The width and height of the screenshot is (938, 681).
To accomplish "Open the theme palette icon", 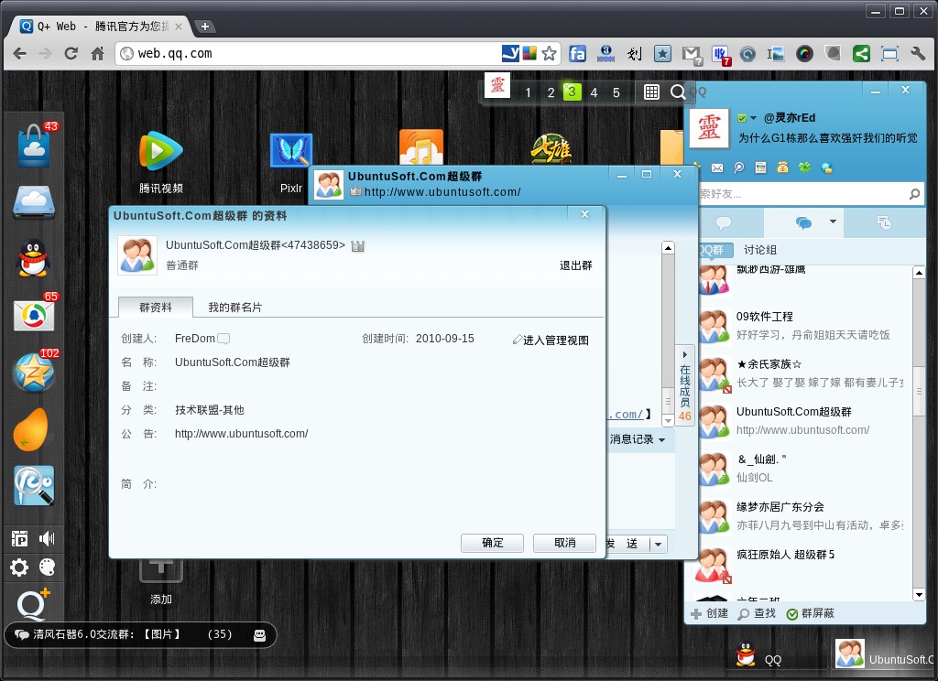I will coord(48,567).
